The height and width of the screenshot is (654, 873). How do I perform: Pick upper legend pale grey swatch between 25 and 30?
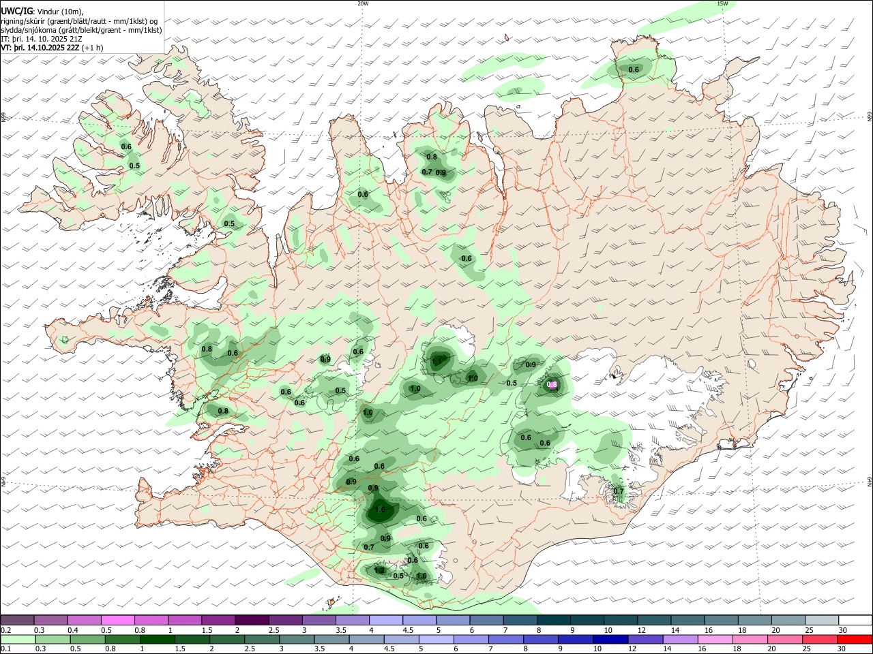pos(823,621)
